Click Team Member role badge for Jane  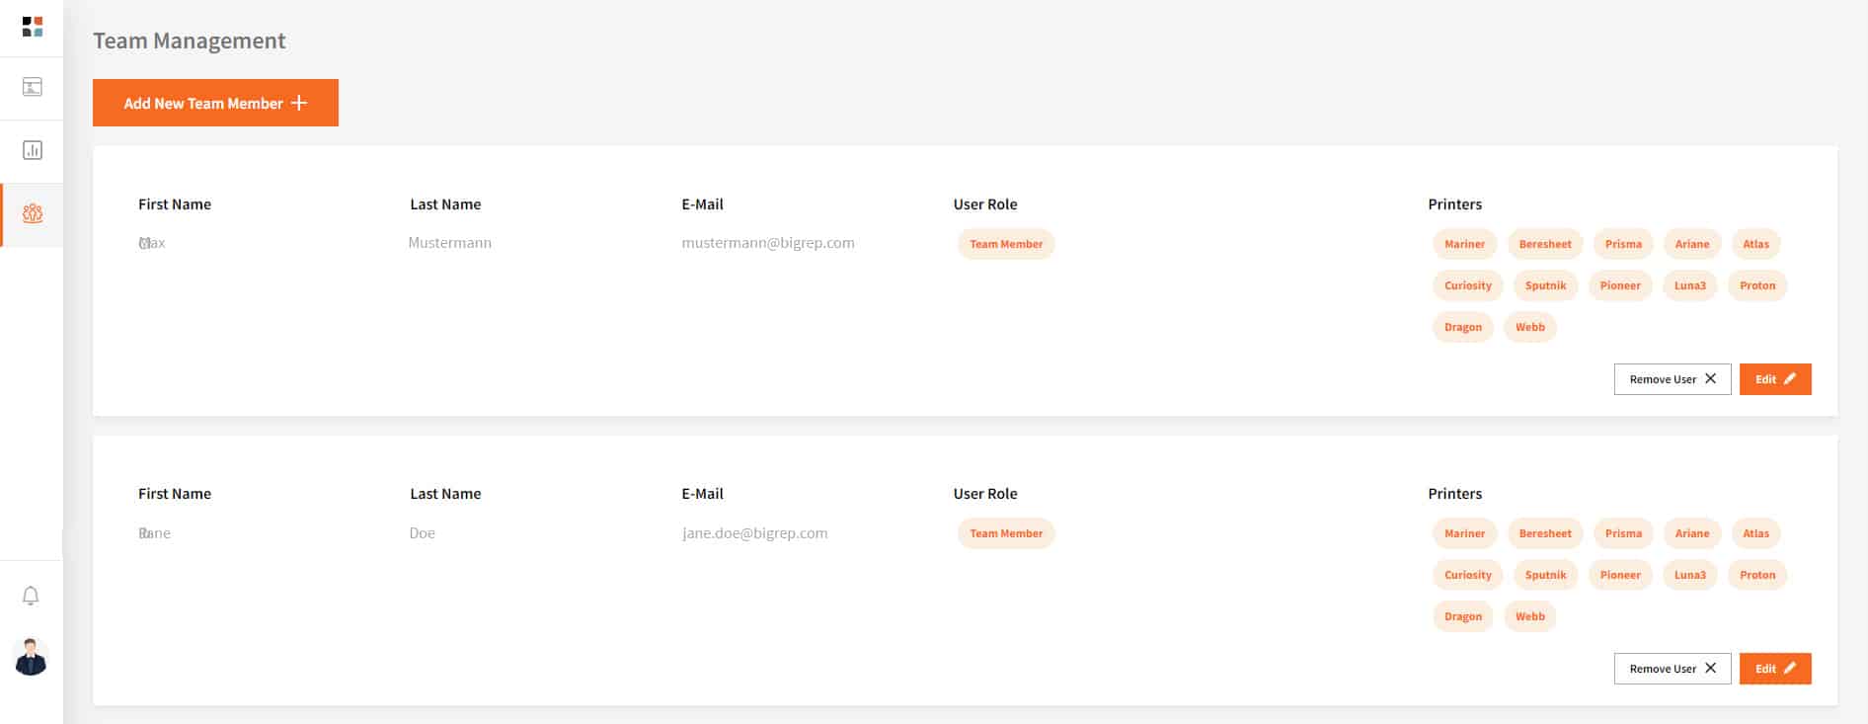1006,533
